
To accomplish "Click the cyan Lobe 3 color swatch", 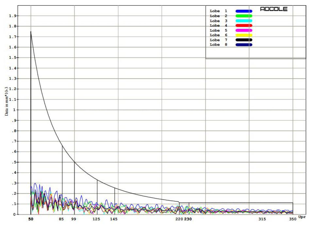I will [244, 21].
